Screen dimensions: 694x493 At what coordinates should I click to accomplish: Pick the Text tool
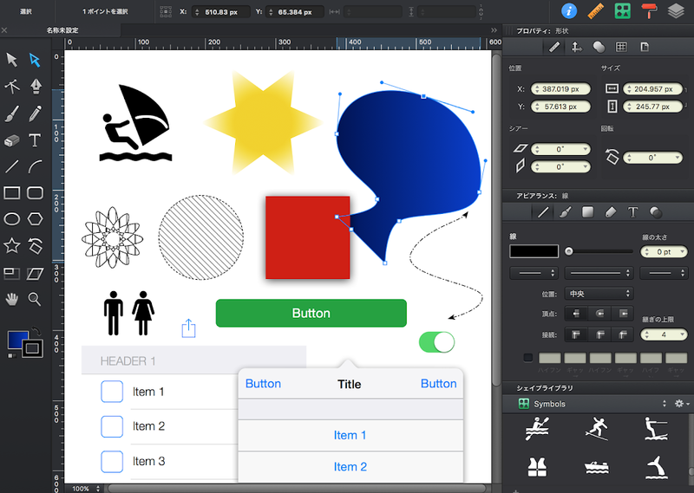(x=36, y=140)
